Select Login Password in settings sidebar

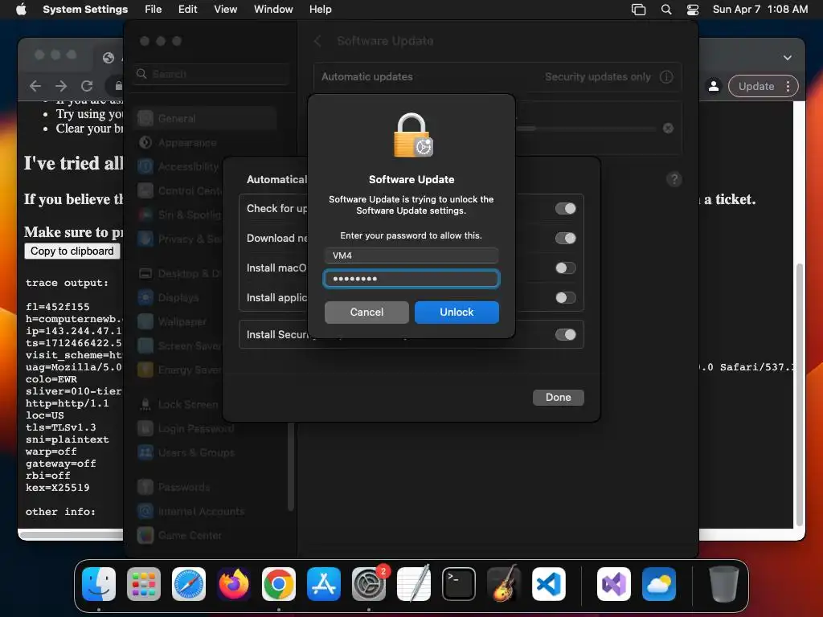coord(186,429)
